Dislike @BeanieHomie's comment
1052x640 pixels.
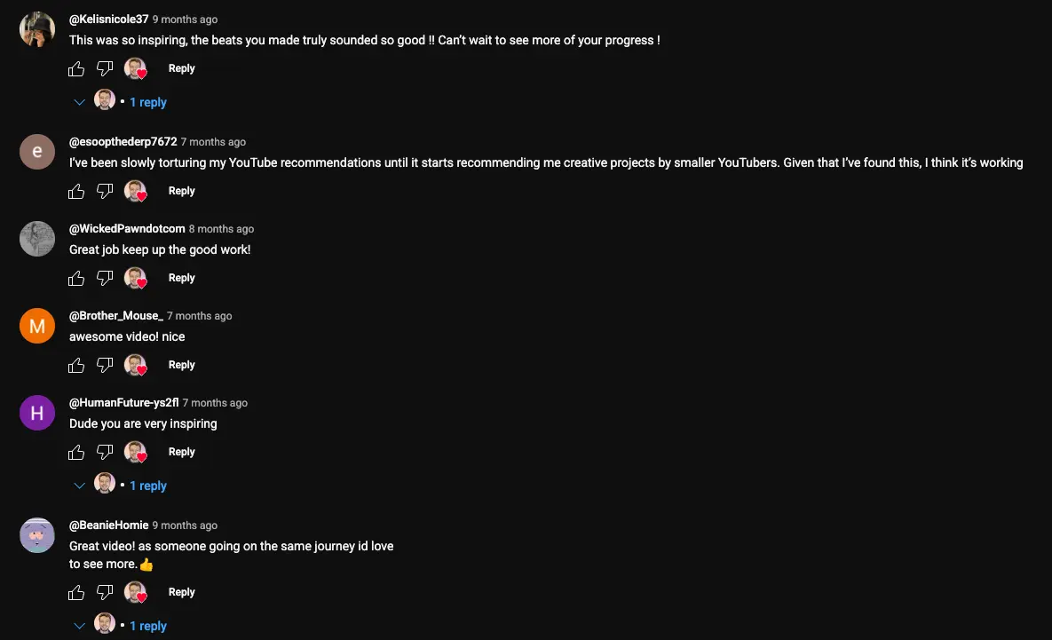tap(105, 592)
